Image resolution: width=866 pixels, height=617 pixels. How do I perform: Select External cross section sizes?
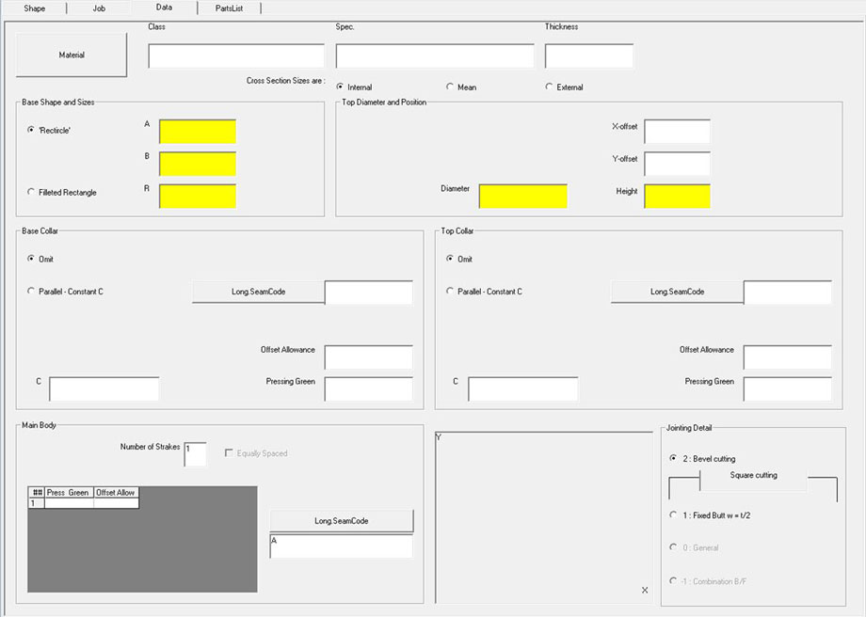pos(564,87)
